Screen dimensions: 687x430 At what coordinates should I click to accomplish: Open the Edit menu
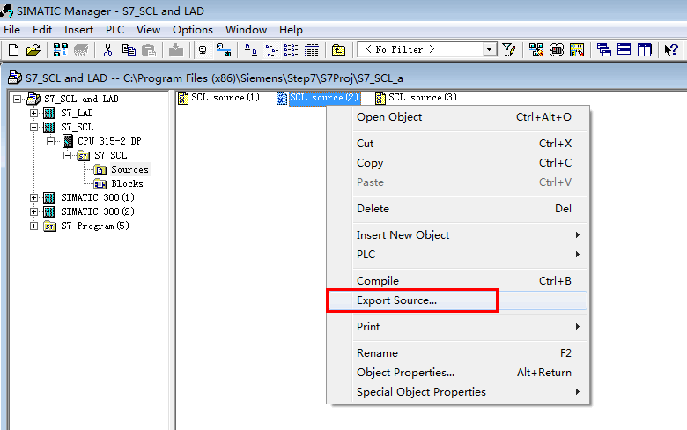click(42, 30)
